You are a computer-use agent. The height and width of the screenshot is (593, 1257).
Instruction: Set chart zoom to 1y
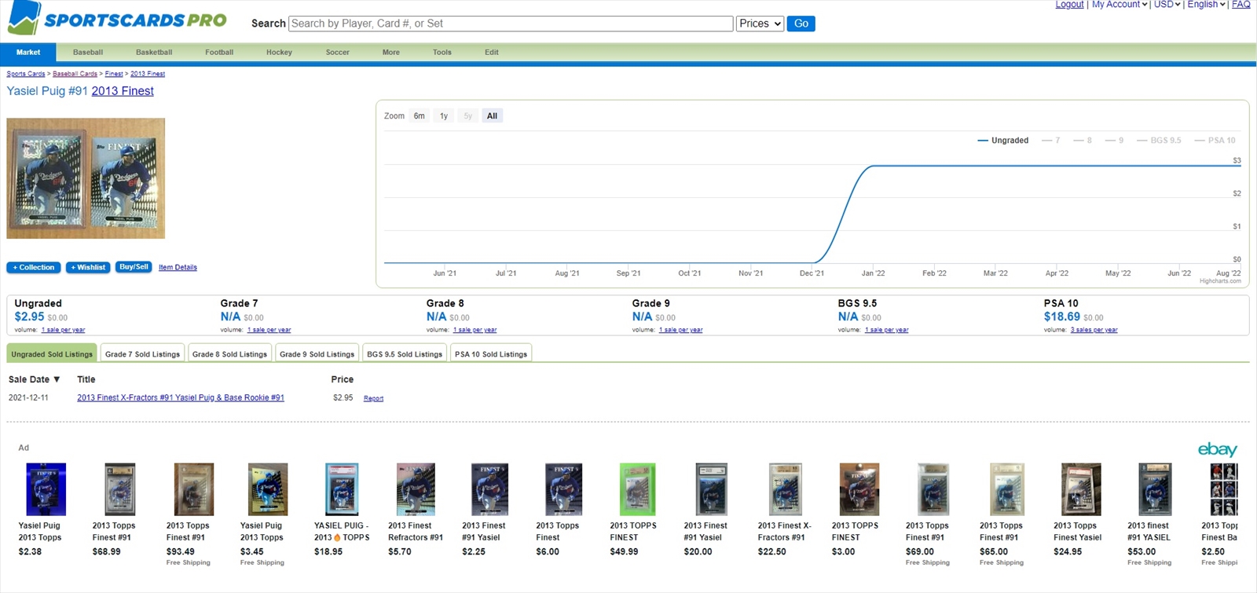point(444,116)
